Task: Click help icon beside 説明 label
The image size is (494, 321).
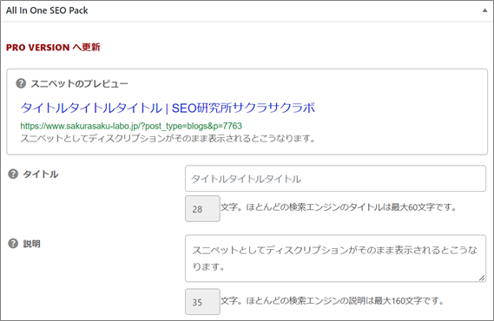Action: point(13,244)
